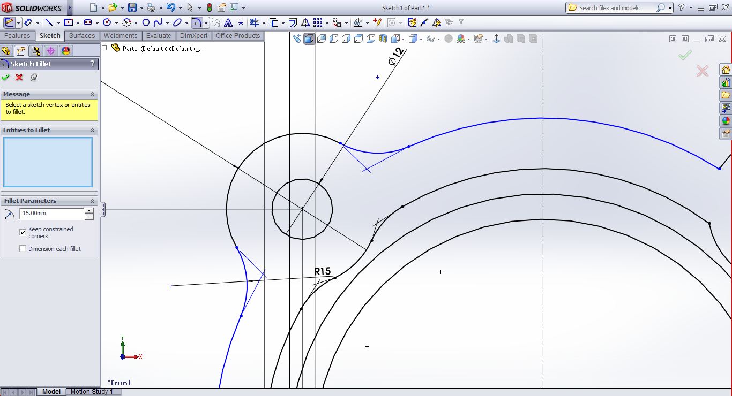Uncheck Keep constrained corners
The height and width of the screenshot is (396, 732).
(22, 232)
